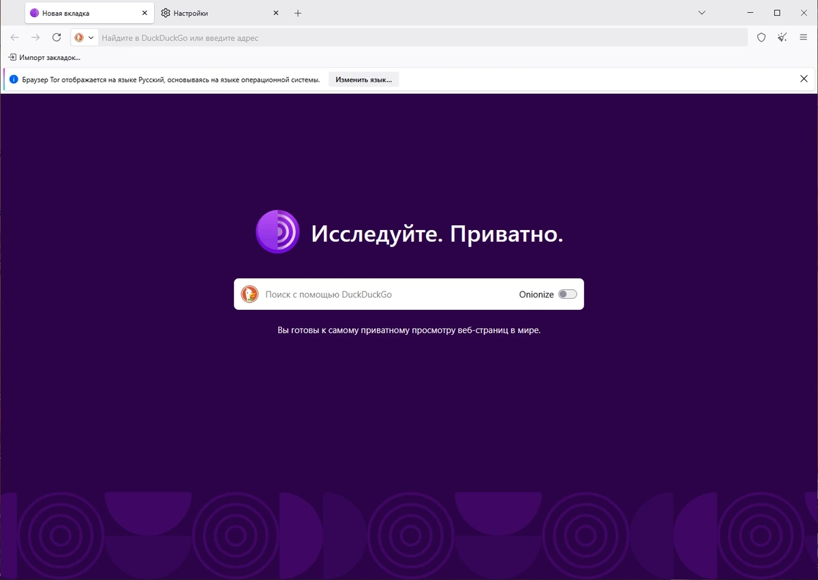This screenshot has height=580, width=818.
Task: Open the shield security level icon
Action: [761, 37]
